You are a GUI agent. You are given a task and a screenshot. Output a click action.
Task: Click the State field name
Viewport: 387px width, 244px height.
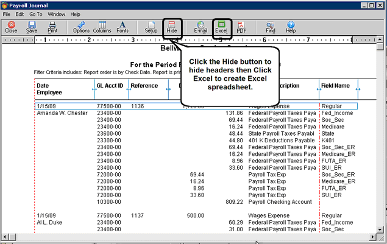328,134
